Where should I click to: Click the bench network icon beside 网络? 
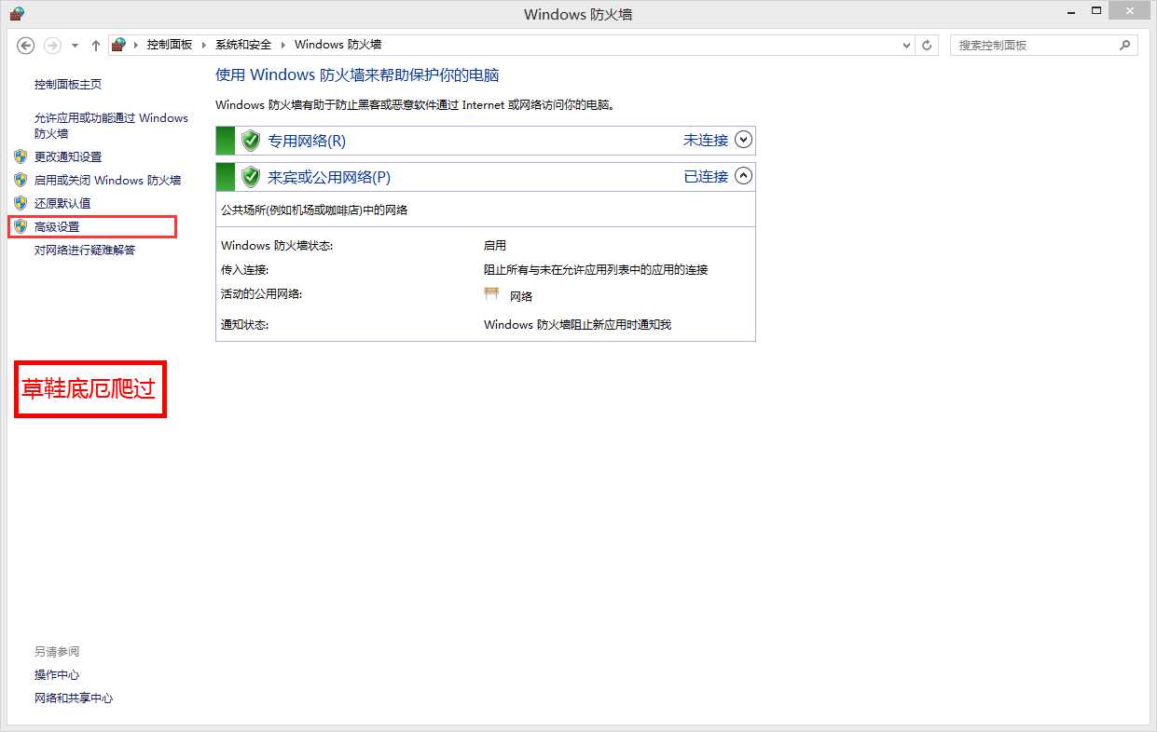(492, 294)
